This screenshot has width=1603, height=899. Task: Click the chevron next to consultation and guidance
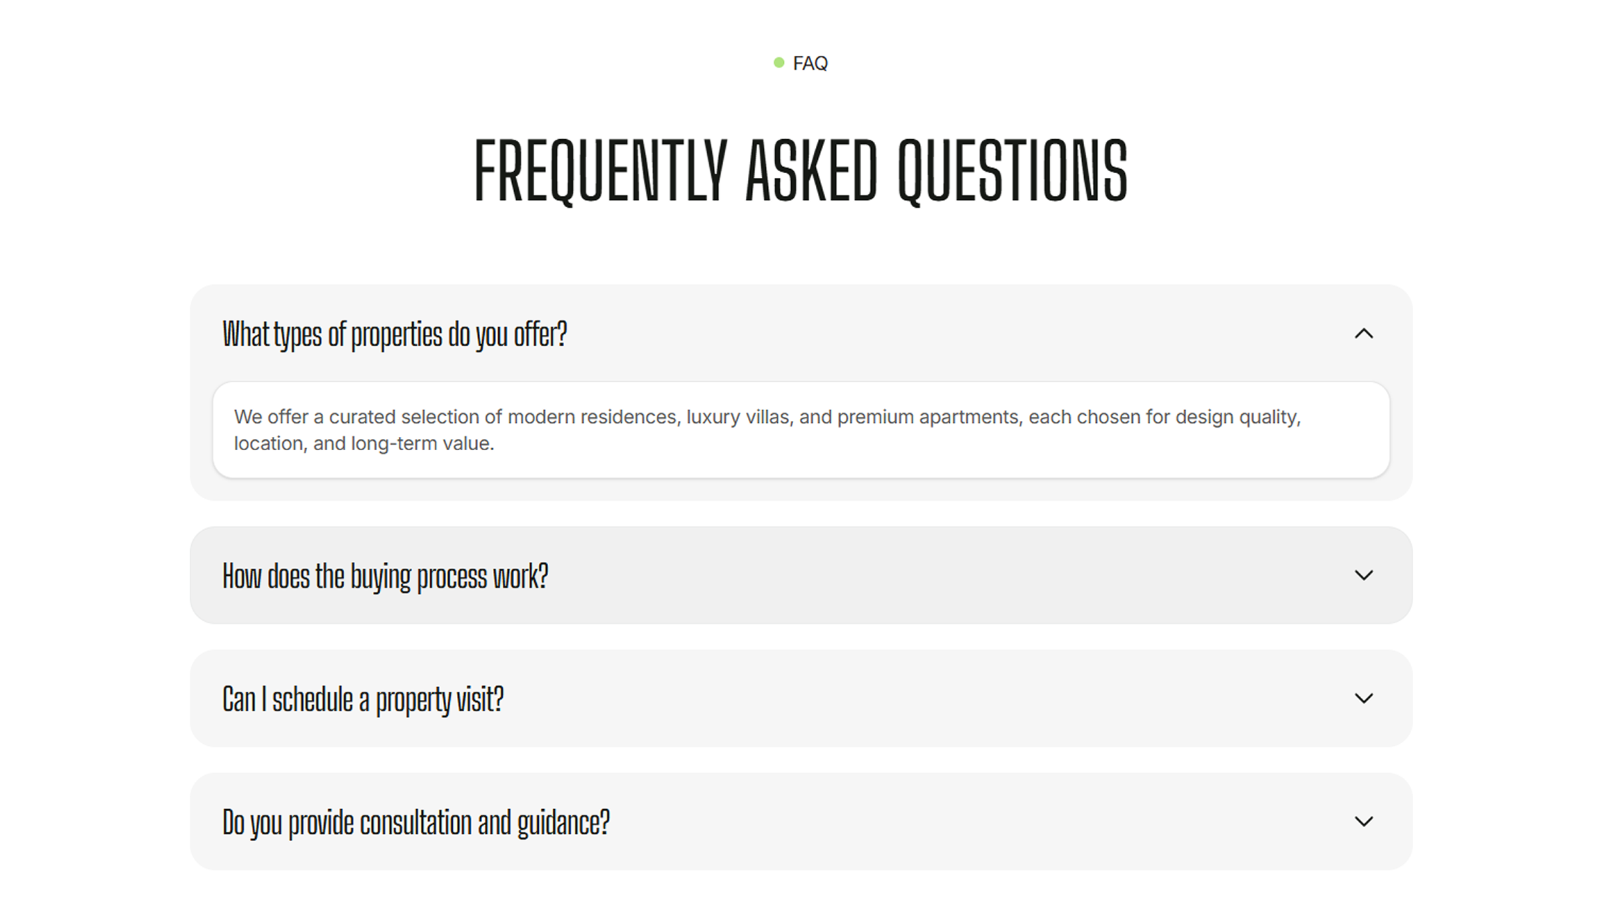(1363, 822)
